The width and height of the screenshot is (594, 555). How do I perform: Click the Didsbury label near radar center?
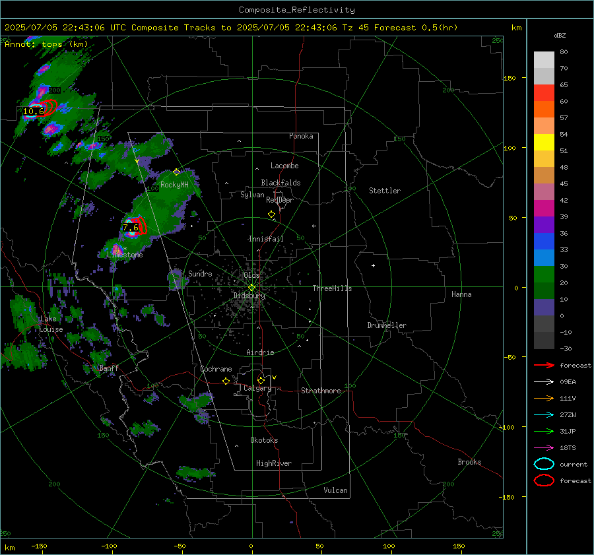click(249, 296)
